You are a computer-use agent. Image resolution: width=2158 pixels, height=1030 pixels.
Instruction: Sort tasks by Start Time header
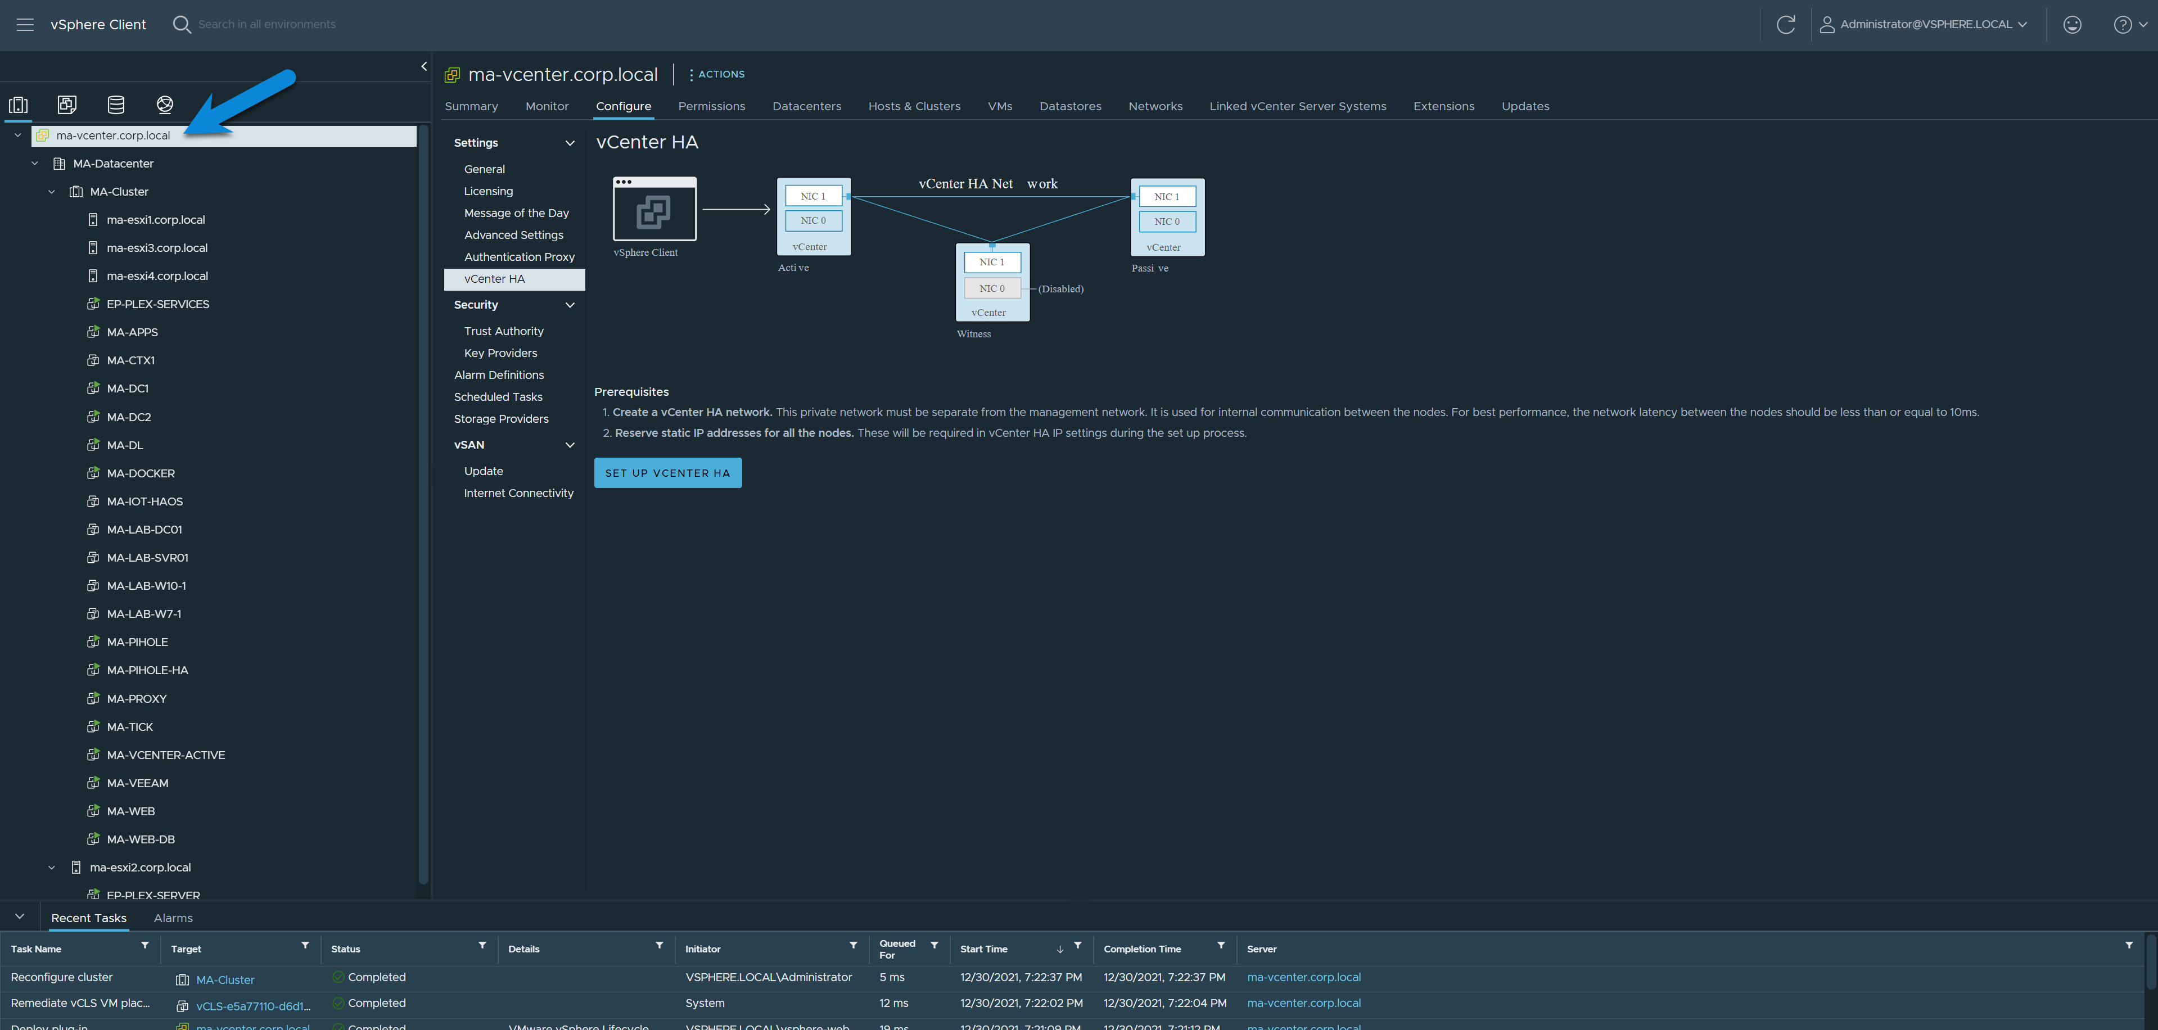(983, 949)
